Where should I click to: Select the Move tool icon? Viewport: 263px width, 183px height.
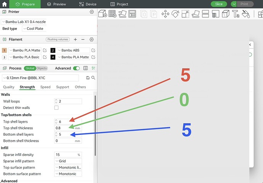tap(165, 14)
